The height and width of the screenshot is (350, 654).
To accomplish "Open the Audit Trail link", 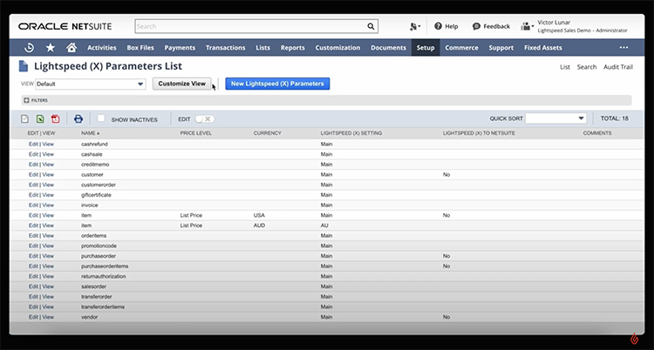I will [619, 67].
